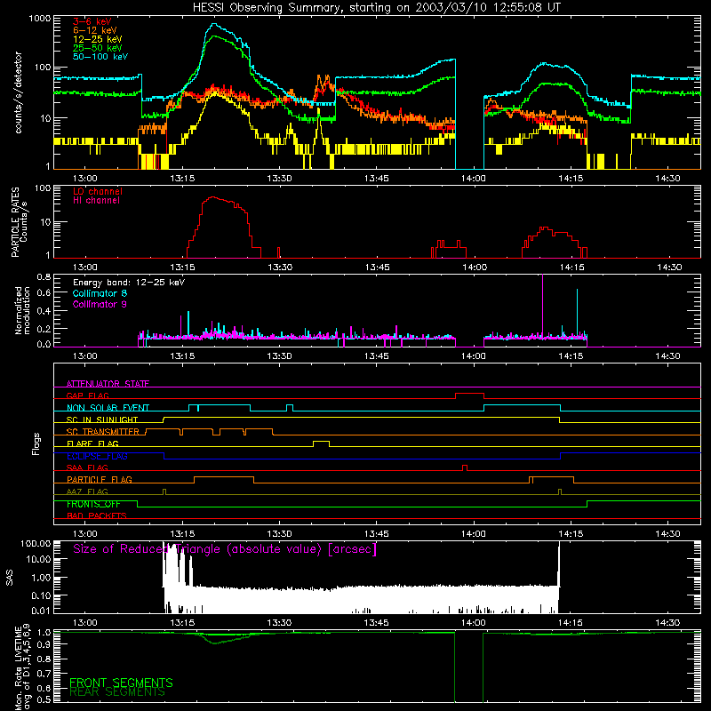Select the red 3-6 keV legend label
This screenshot has height=711, width=711.
(92, 21)
